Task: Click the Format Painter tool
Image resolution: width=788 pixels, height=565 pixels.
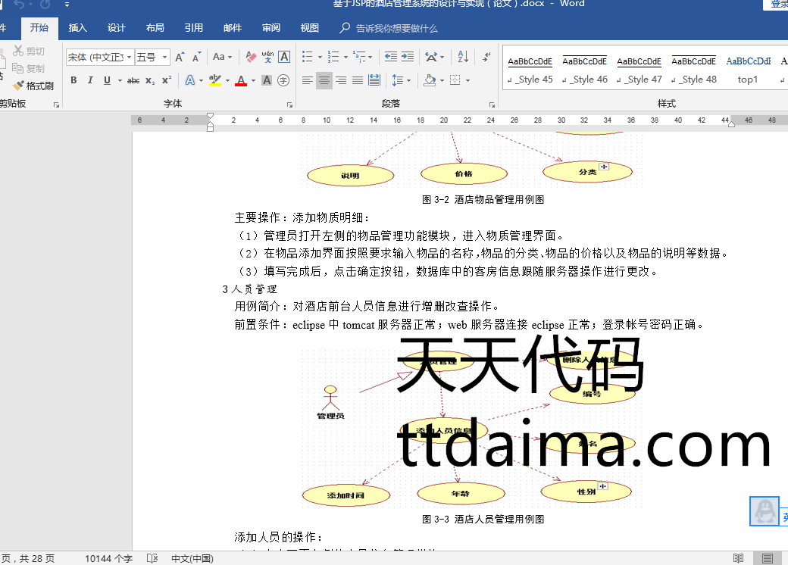Action: click(x=34, y=86)
